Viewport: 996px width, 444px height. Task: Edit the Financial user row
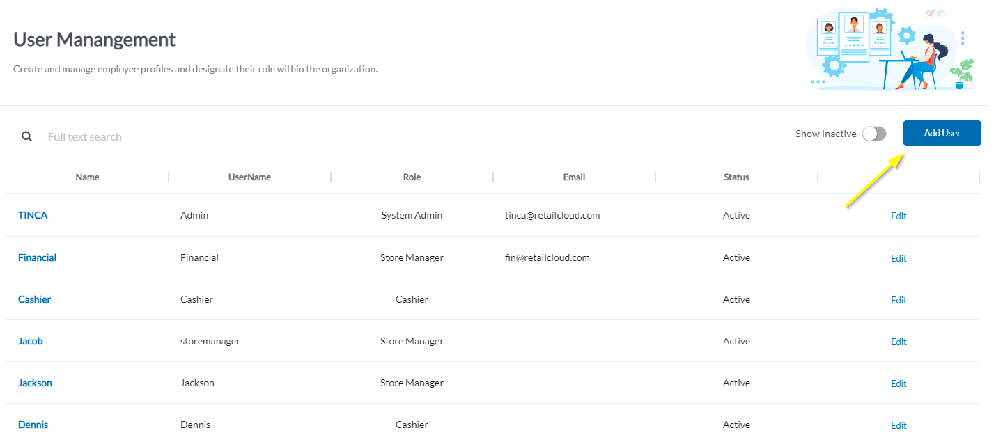pyautogui.click(x=898, y=258)
